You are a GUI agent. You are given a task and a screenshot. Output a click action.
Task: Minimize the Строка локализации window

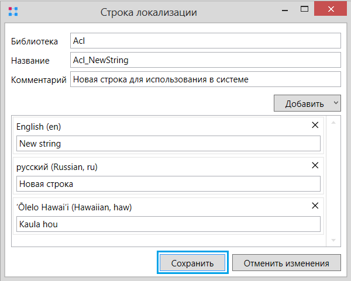click(x=285, y=9)
